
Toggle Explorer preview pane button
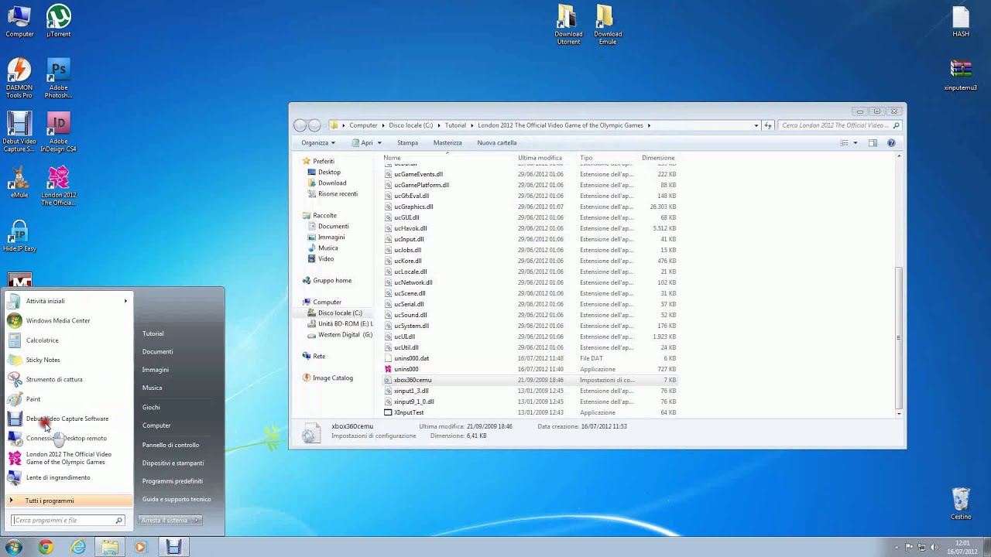tap(873, 143)
